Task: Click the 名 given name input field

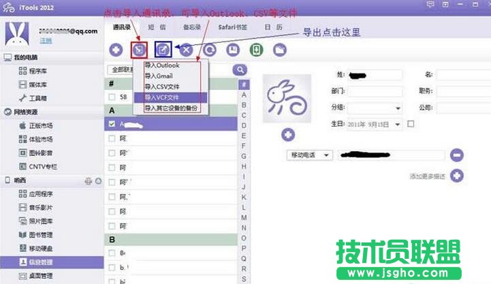Action: coord(464,75)
